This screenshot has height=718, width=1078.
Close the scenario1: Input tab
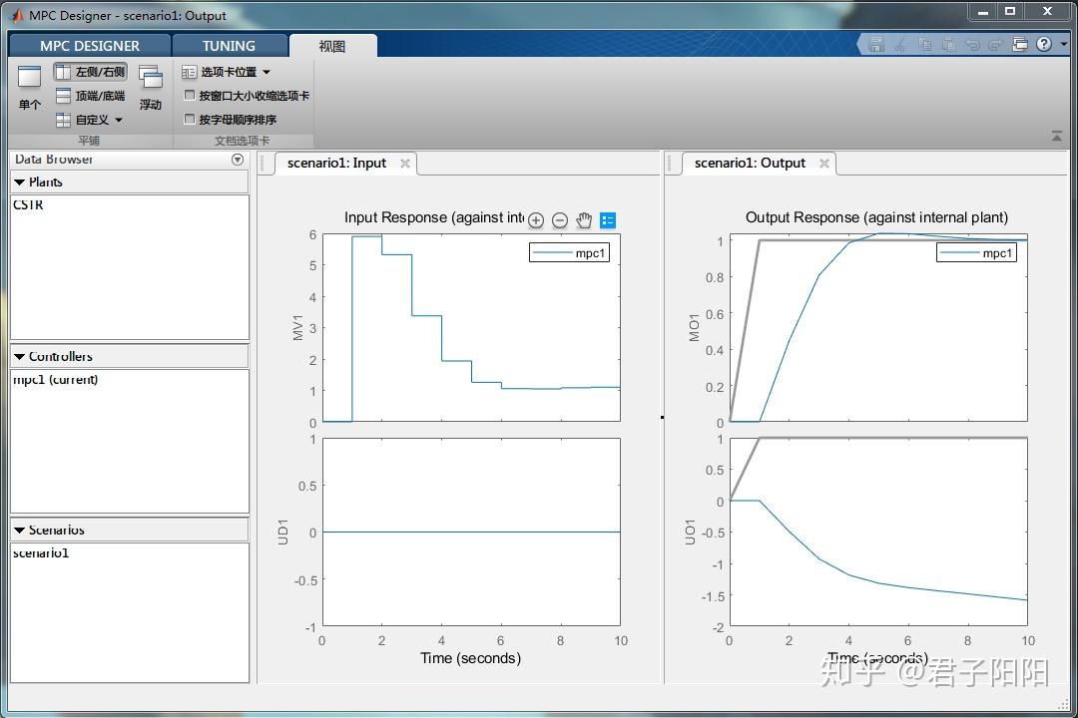pos(405,164)
